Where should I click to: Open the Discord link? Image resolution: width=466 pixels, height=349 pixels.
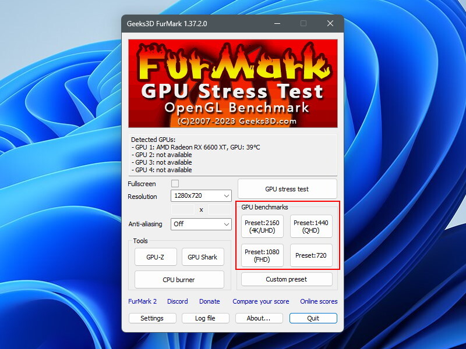[178, 301]
